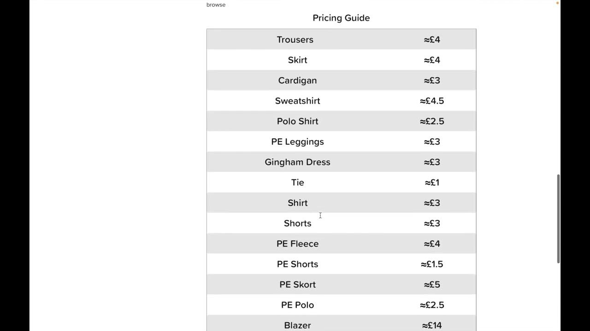Select the Shirt table cell
Screen dimensions: 590x331
point(297,203)
